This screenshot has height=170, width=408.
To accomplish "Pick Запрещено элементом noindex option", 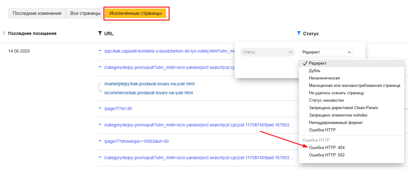I will click(x=338, y=115).
